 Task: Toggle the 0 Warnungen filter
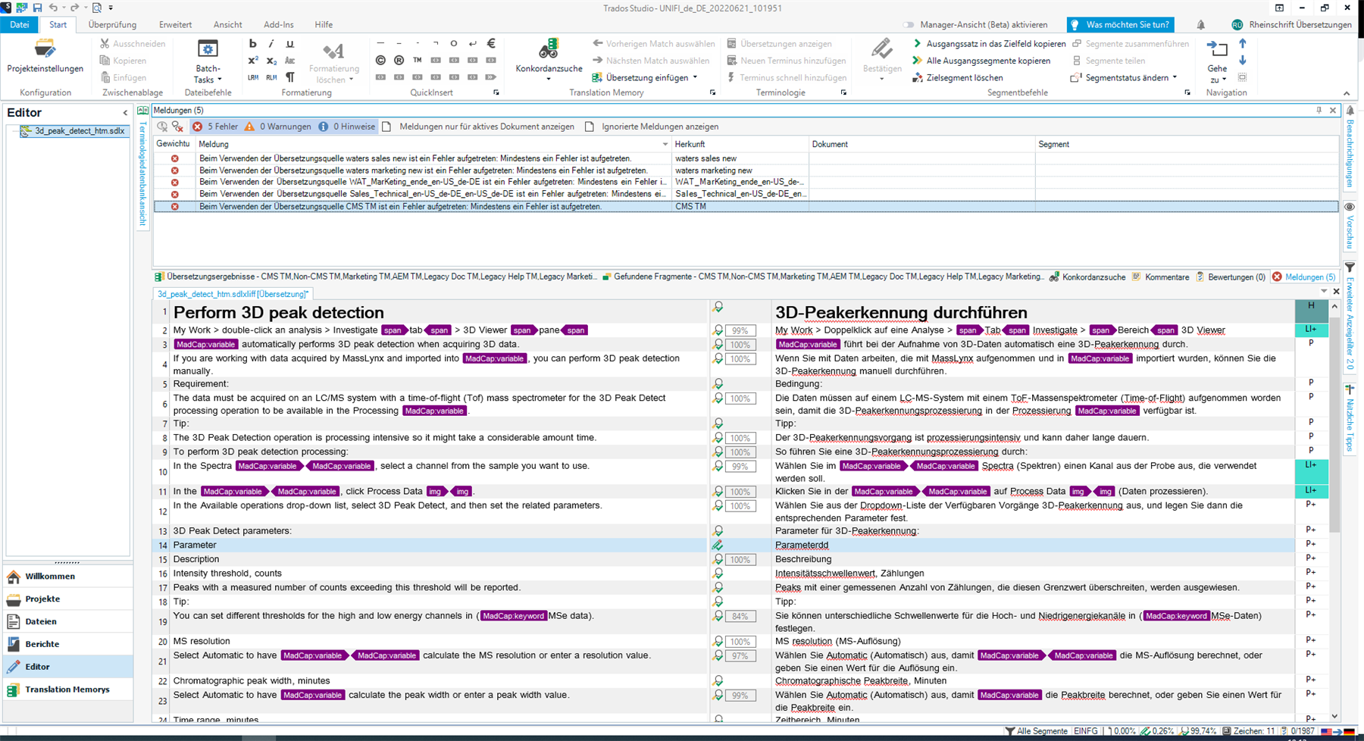click(277, 127)
